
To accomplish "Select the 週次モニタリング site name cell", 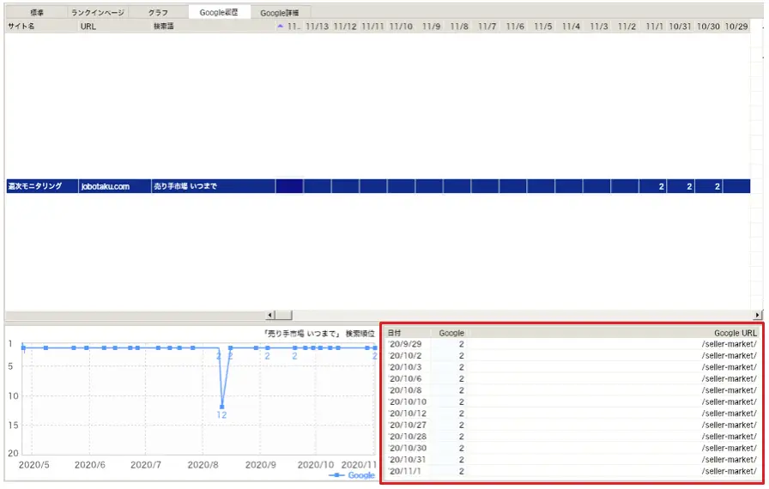I will (42, 186).
